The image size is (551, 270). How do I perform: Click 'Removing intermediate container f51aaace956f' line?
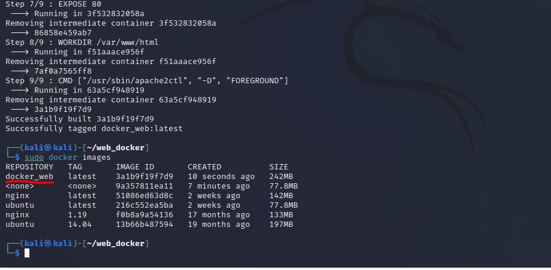point(111,62)
